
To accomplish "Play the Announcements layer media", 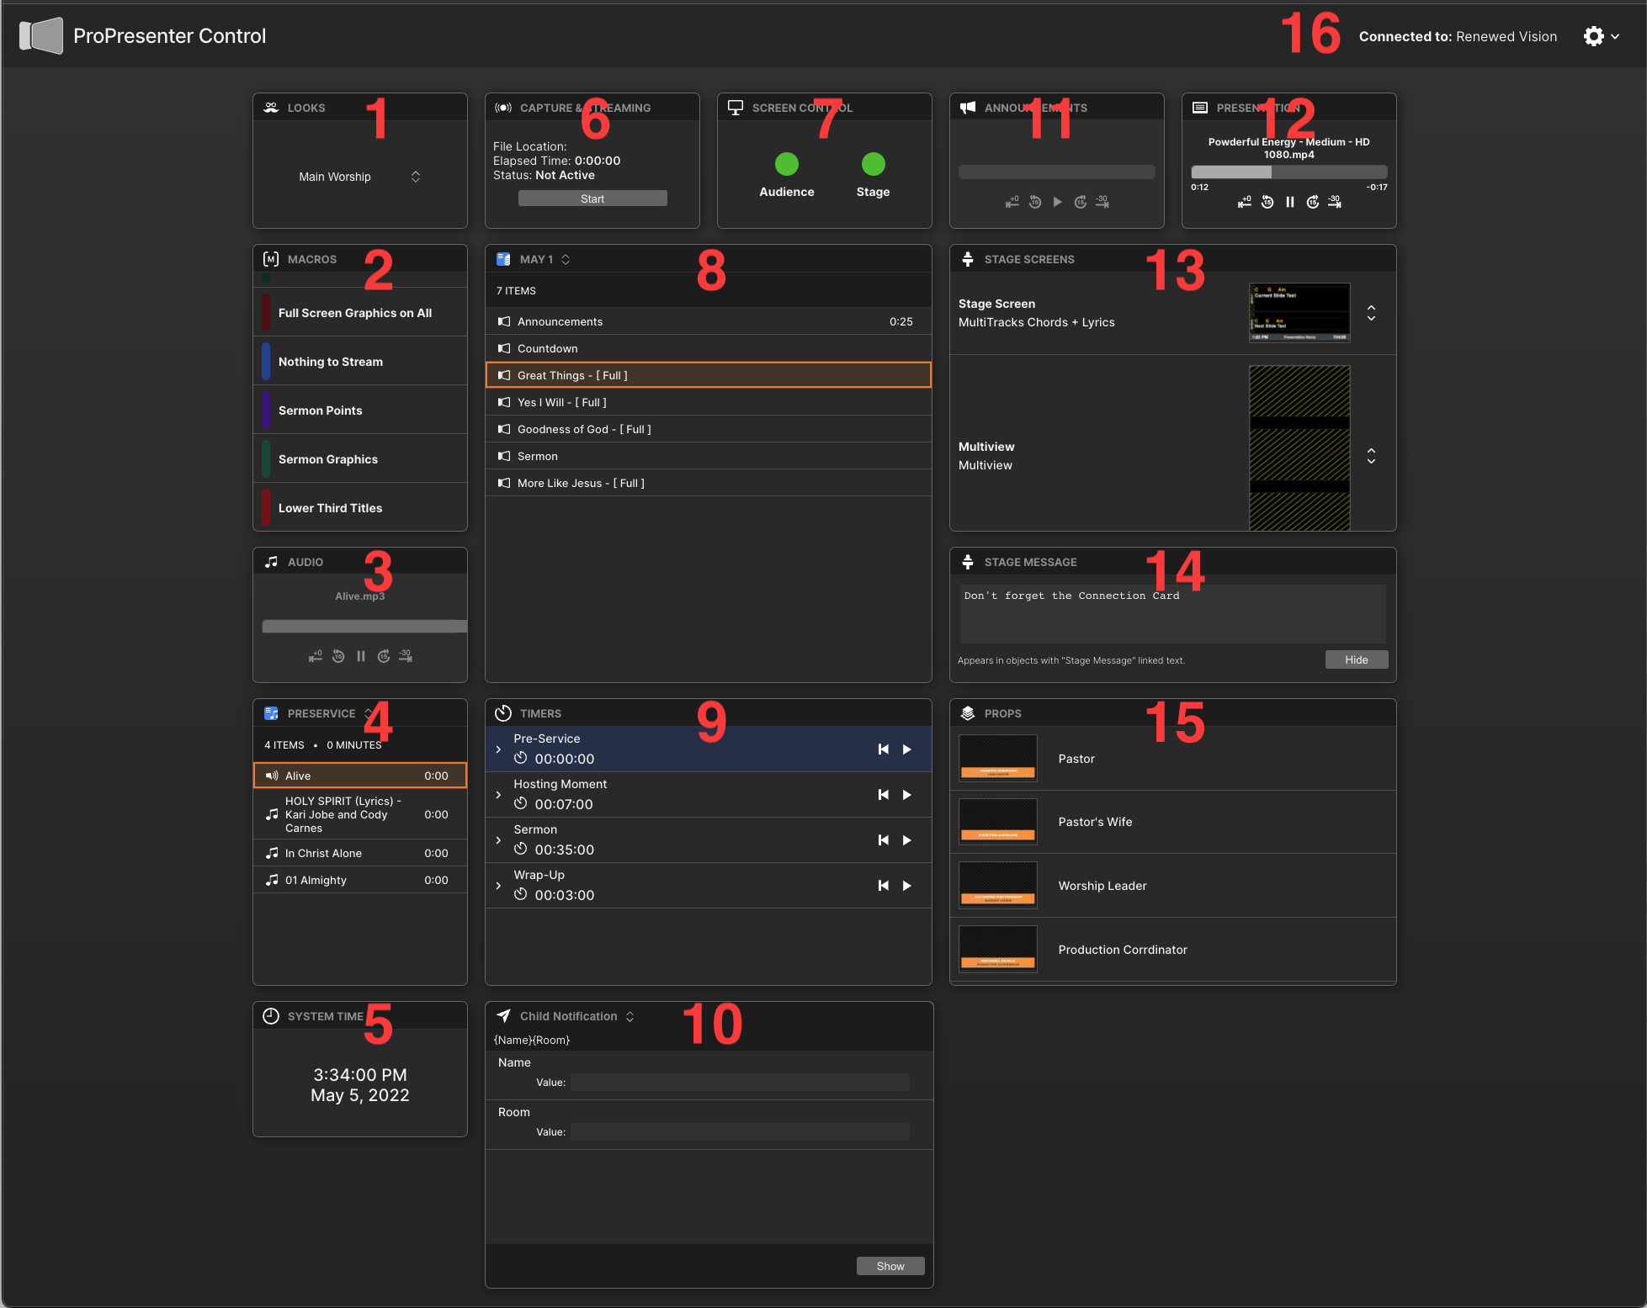I will 1057,203.
